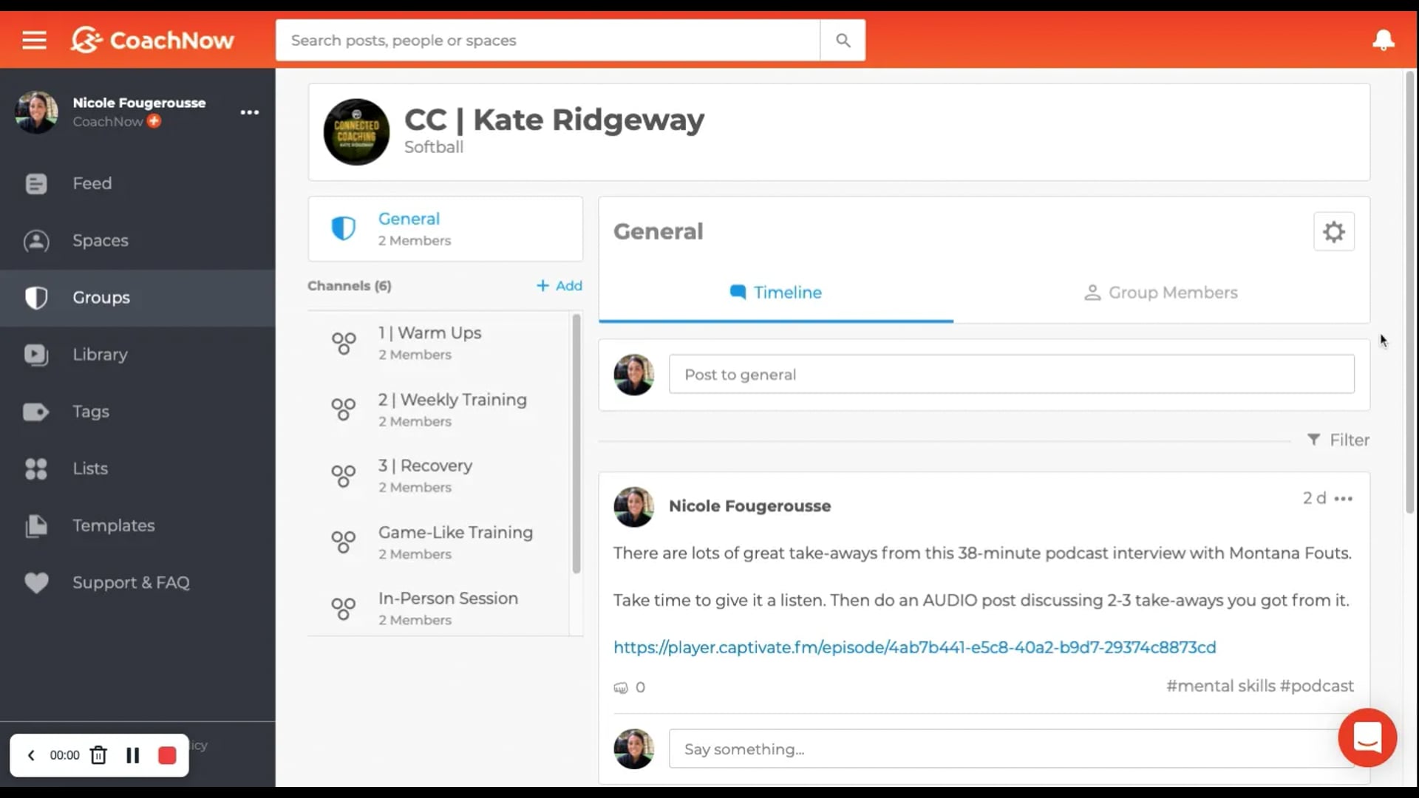Open the timeline Filter

pos(1338,440)
